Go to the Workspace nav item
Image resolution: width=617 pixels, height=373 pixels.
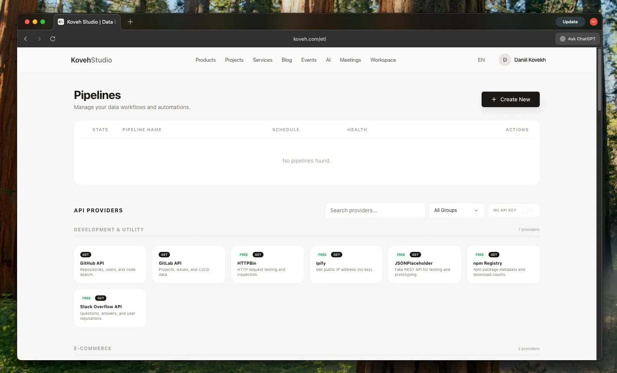pos(383,60)
